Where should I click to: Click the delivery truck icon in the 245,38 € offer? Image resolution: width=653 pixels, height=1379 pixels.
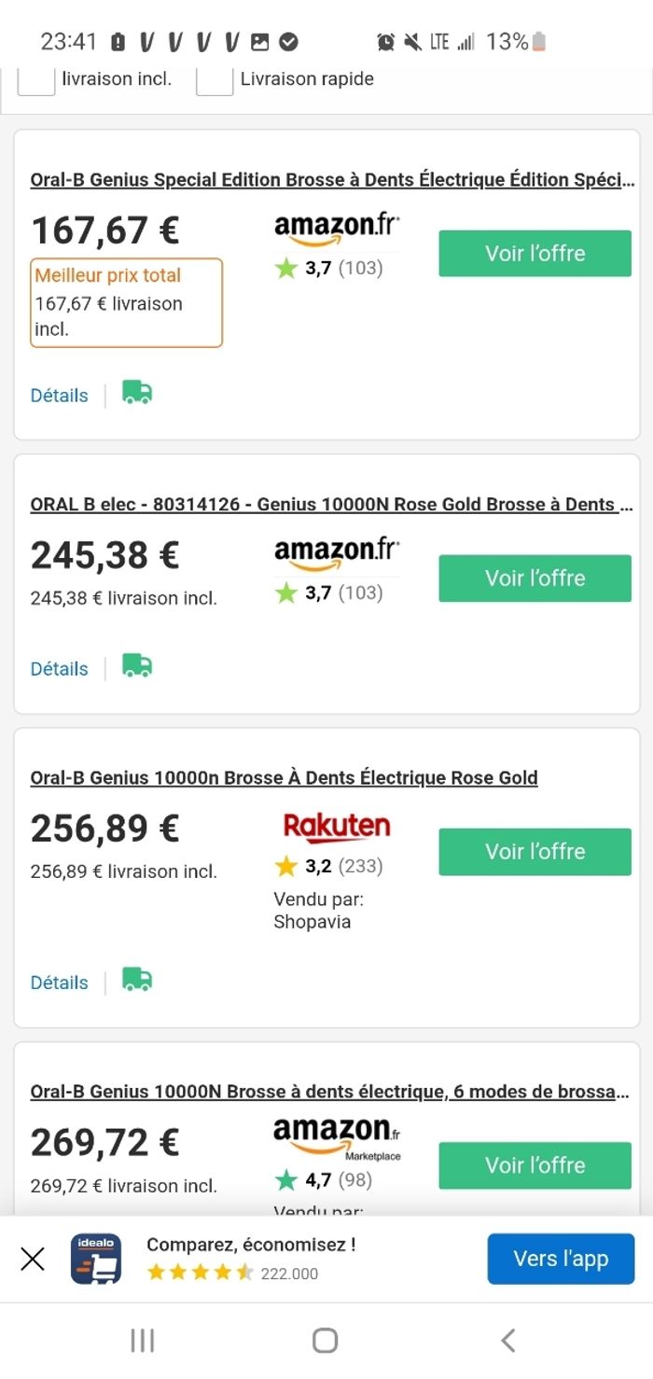tap(137, 667)
